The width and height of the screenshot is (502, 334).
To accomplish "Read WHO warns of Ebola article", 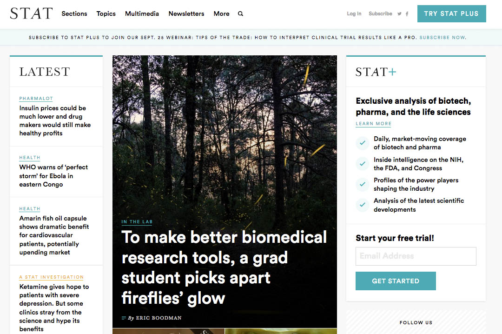I will 53,176.
